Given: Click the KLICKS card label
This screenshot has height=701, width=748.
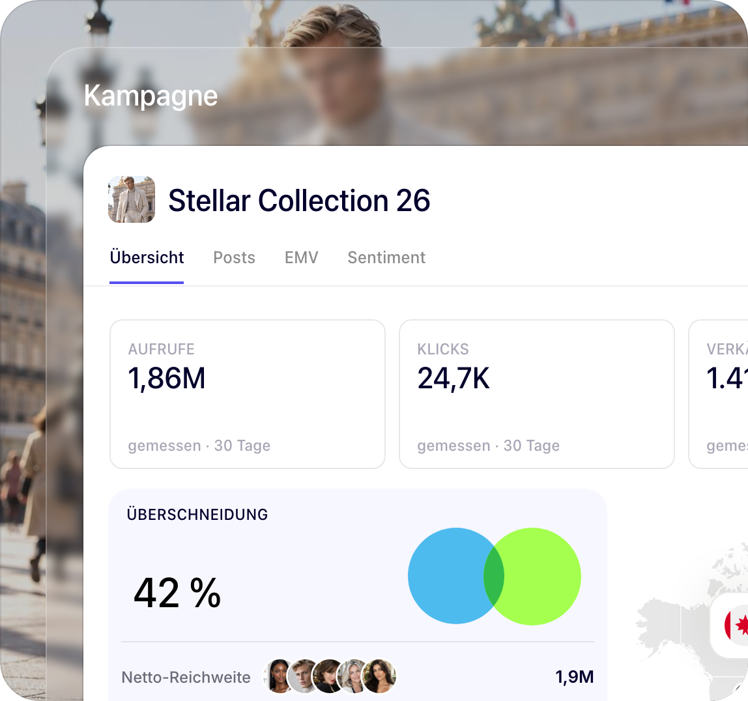Looking at the screenshot, I should (x=443, y=349).
